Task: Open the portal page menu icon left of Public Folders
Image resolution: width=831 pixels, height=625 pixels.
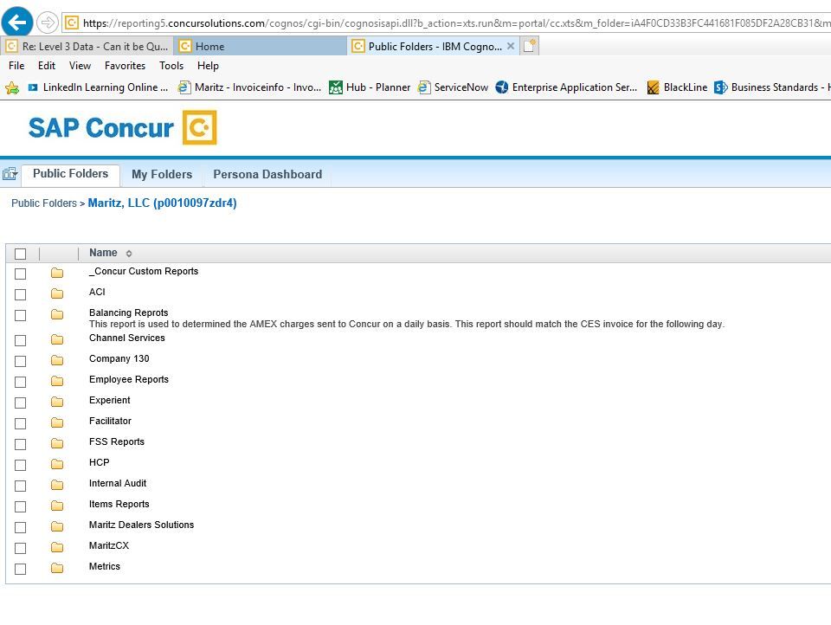Action: [10, 174]
